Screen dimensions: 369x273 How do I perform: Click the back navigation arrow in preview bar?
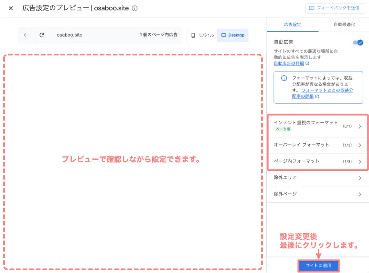[x=25, y=35]
